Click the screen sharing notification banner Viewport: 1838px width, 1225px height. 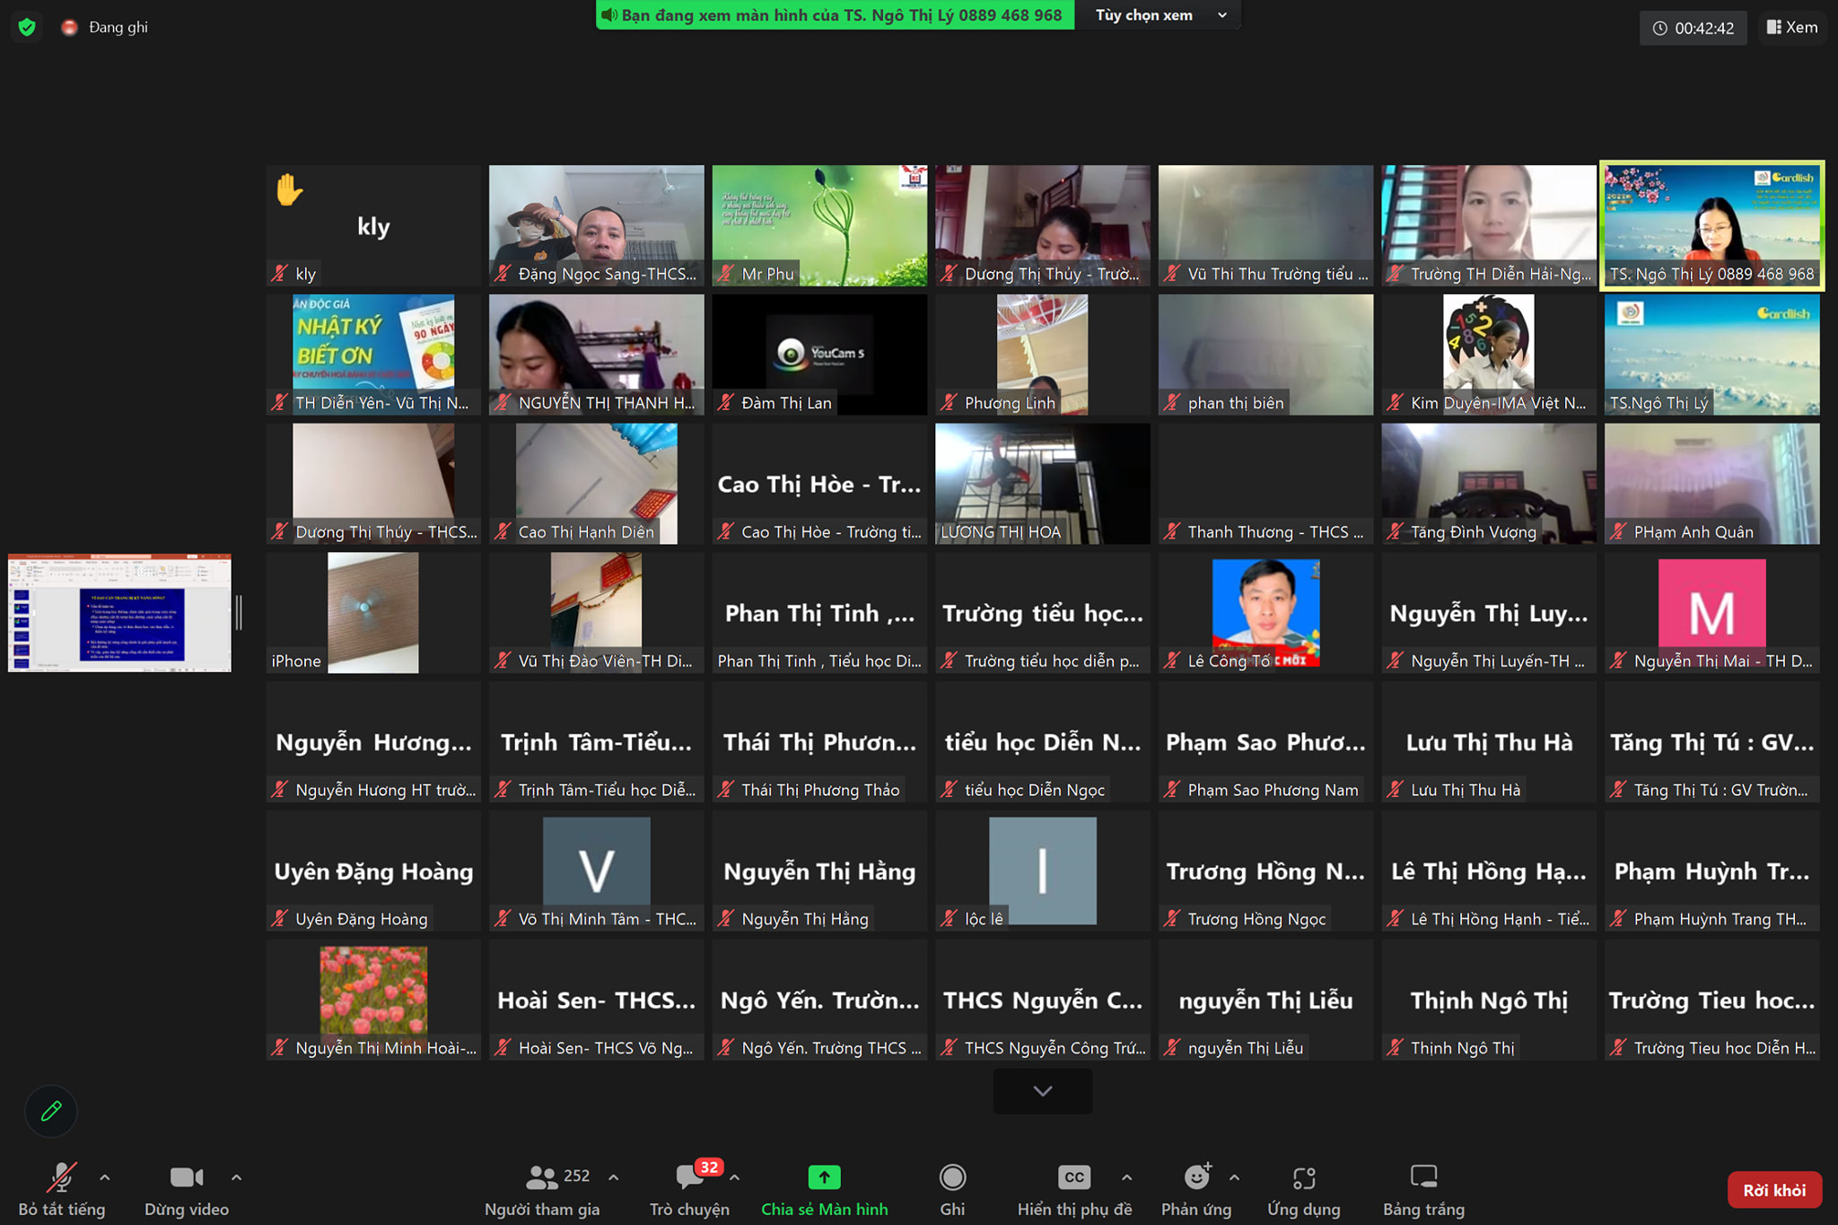pyautogui.click(x=835, y=14)
